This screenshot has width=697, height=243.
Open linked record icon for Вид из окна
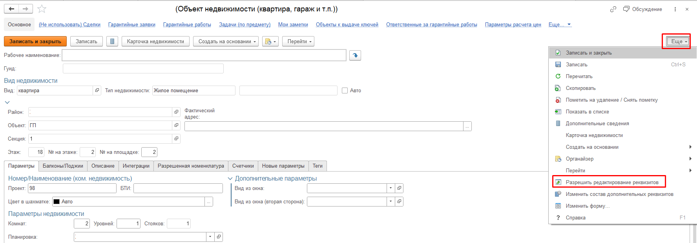[x=399, y=188]
